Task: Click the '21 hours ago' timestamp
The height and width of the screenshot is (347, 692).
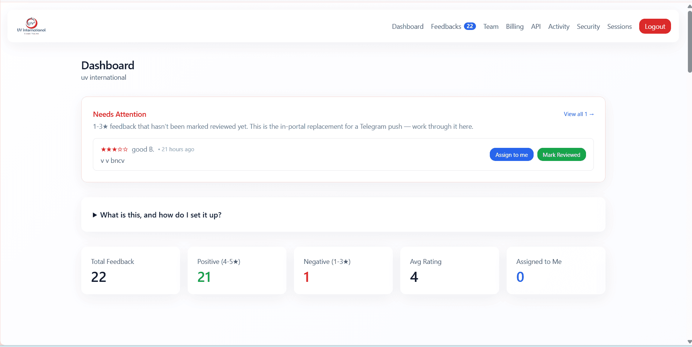Action: [177, 149]
